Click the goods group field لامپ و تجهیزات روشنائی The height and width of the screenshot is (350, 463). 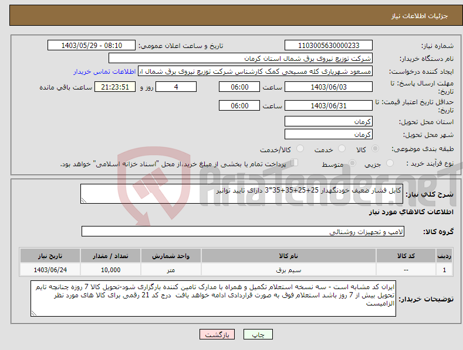(x=243, y=232)
